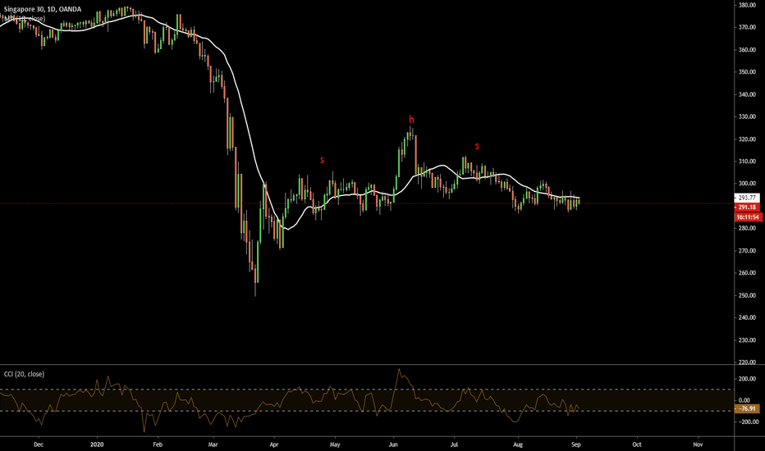The image size is (765, 451).
Task: Click the 291.18 last price tag
Action: 747,207
